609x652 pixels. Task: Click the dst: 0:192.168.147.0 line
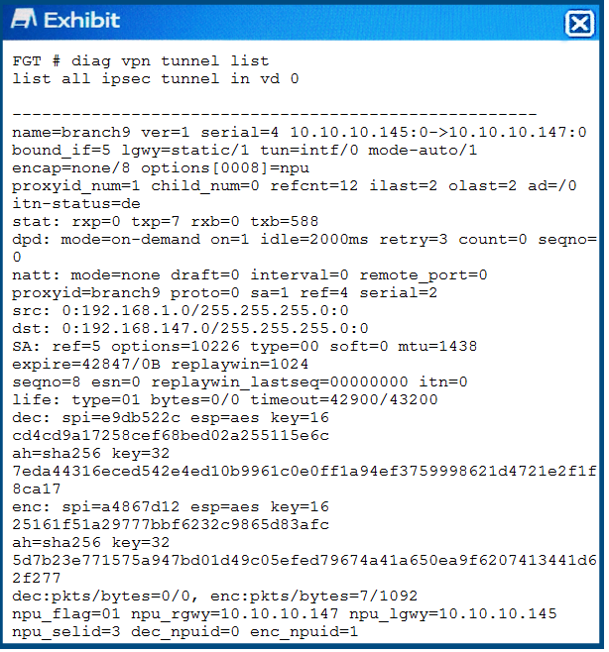(190, 329)
